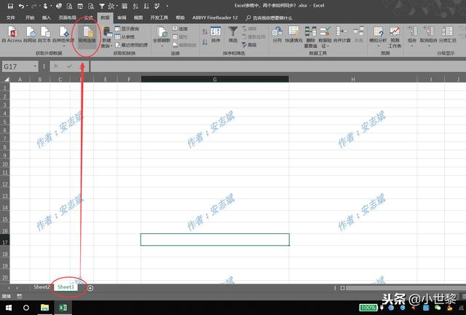Click 快速填充 (Flash Fill) icon
The height and width of the screenshot is (315, 466).
point(293,34)
